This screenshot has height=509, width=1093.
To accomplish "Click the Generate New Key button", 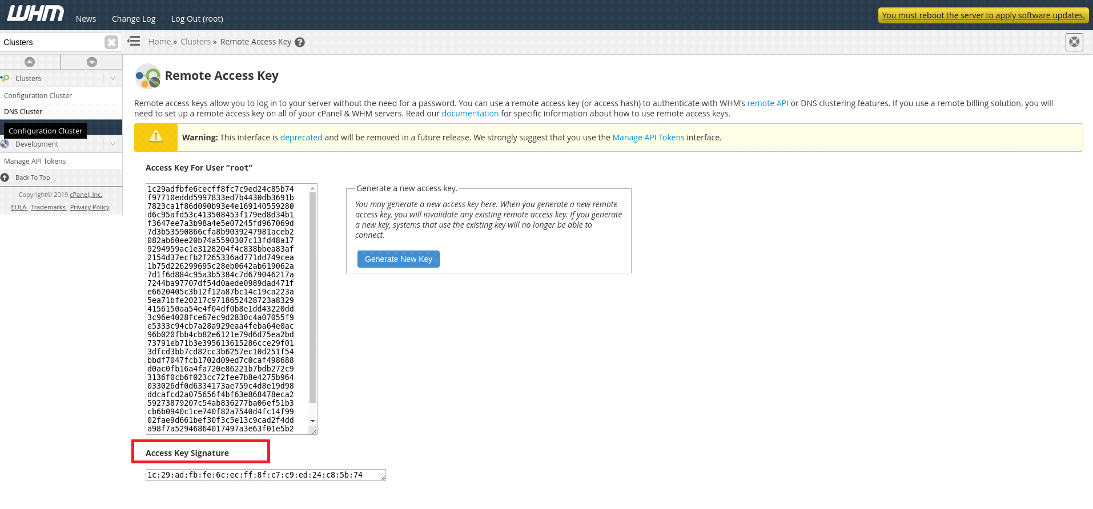I will pos(399,259).
